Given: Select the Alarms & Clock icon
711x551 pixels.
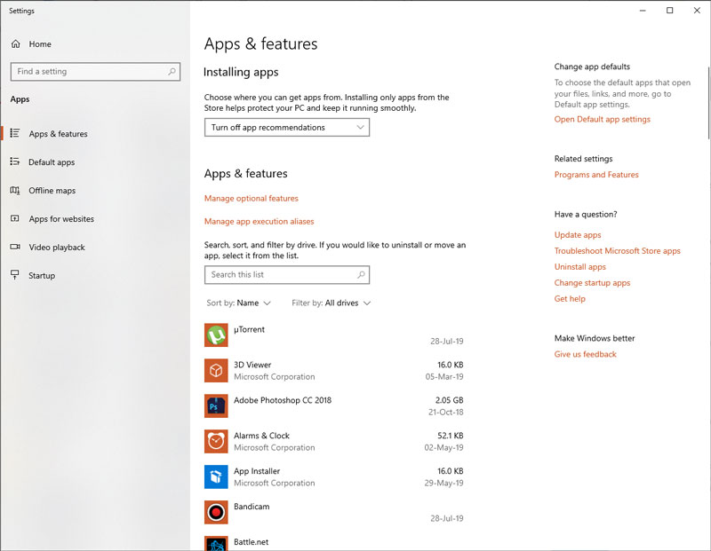Looking at the screenshot, I should [216, 441].
